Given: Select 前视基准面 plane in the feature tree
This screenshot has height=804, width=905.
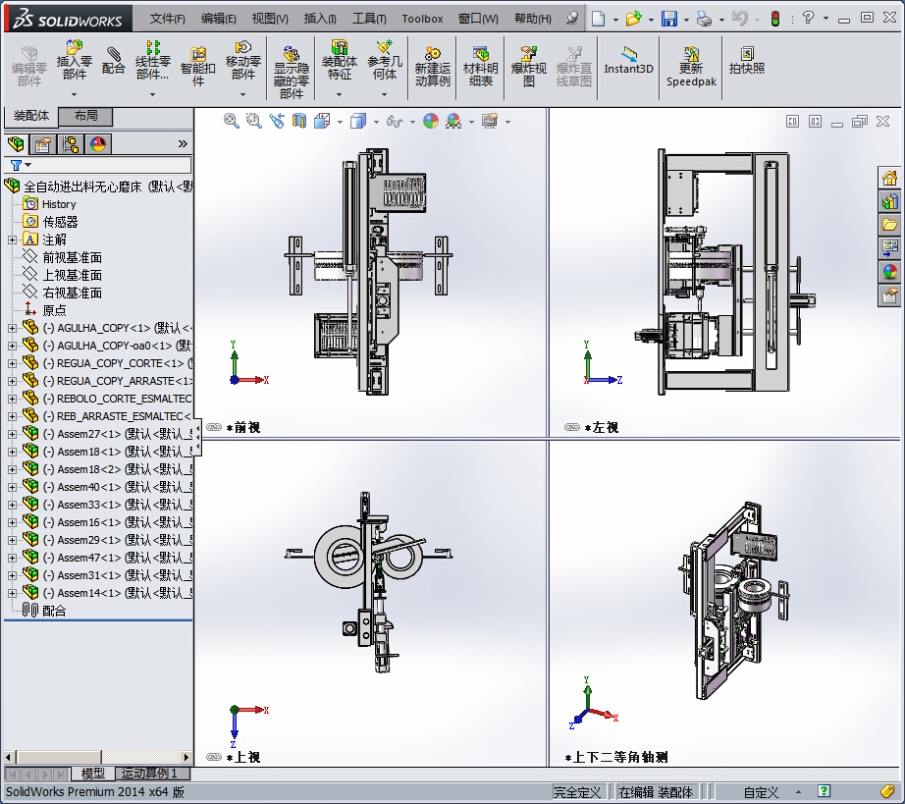Looking at the screenshot, I should click(x=72, y=257).
